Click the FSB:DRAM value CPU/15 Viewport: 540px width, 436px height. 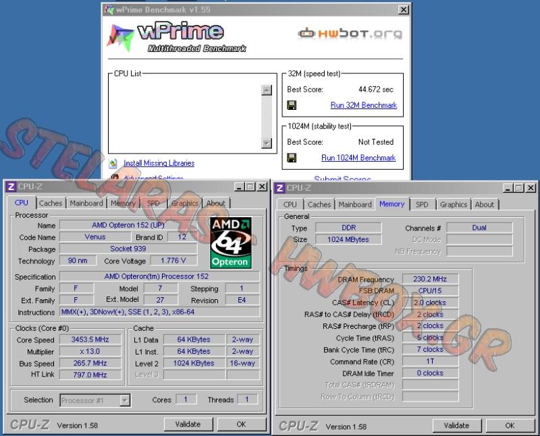point(430,291)
